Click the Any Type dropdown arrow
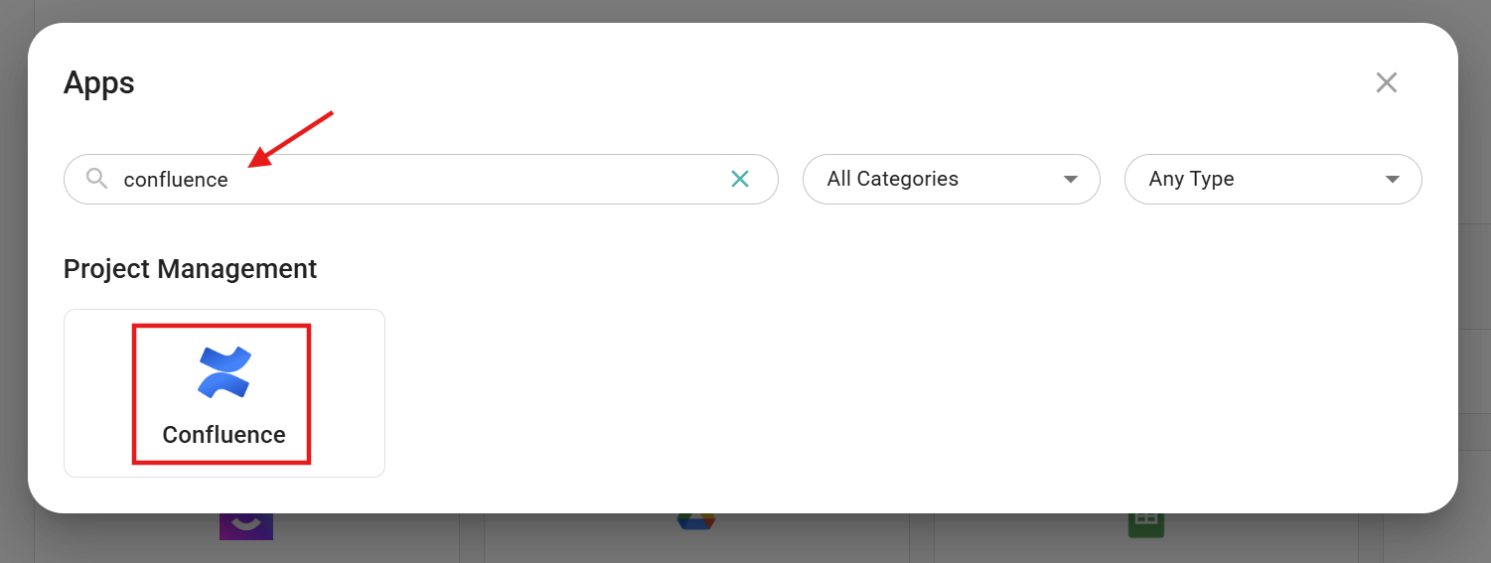 1392,180
